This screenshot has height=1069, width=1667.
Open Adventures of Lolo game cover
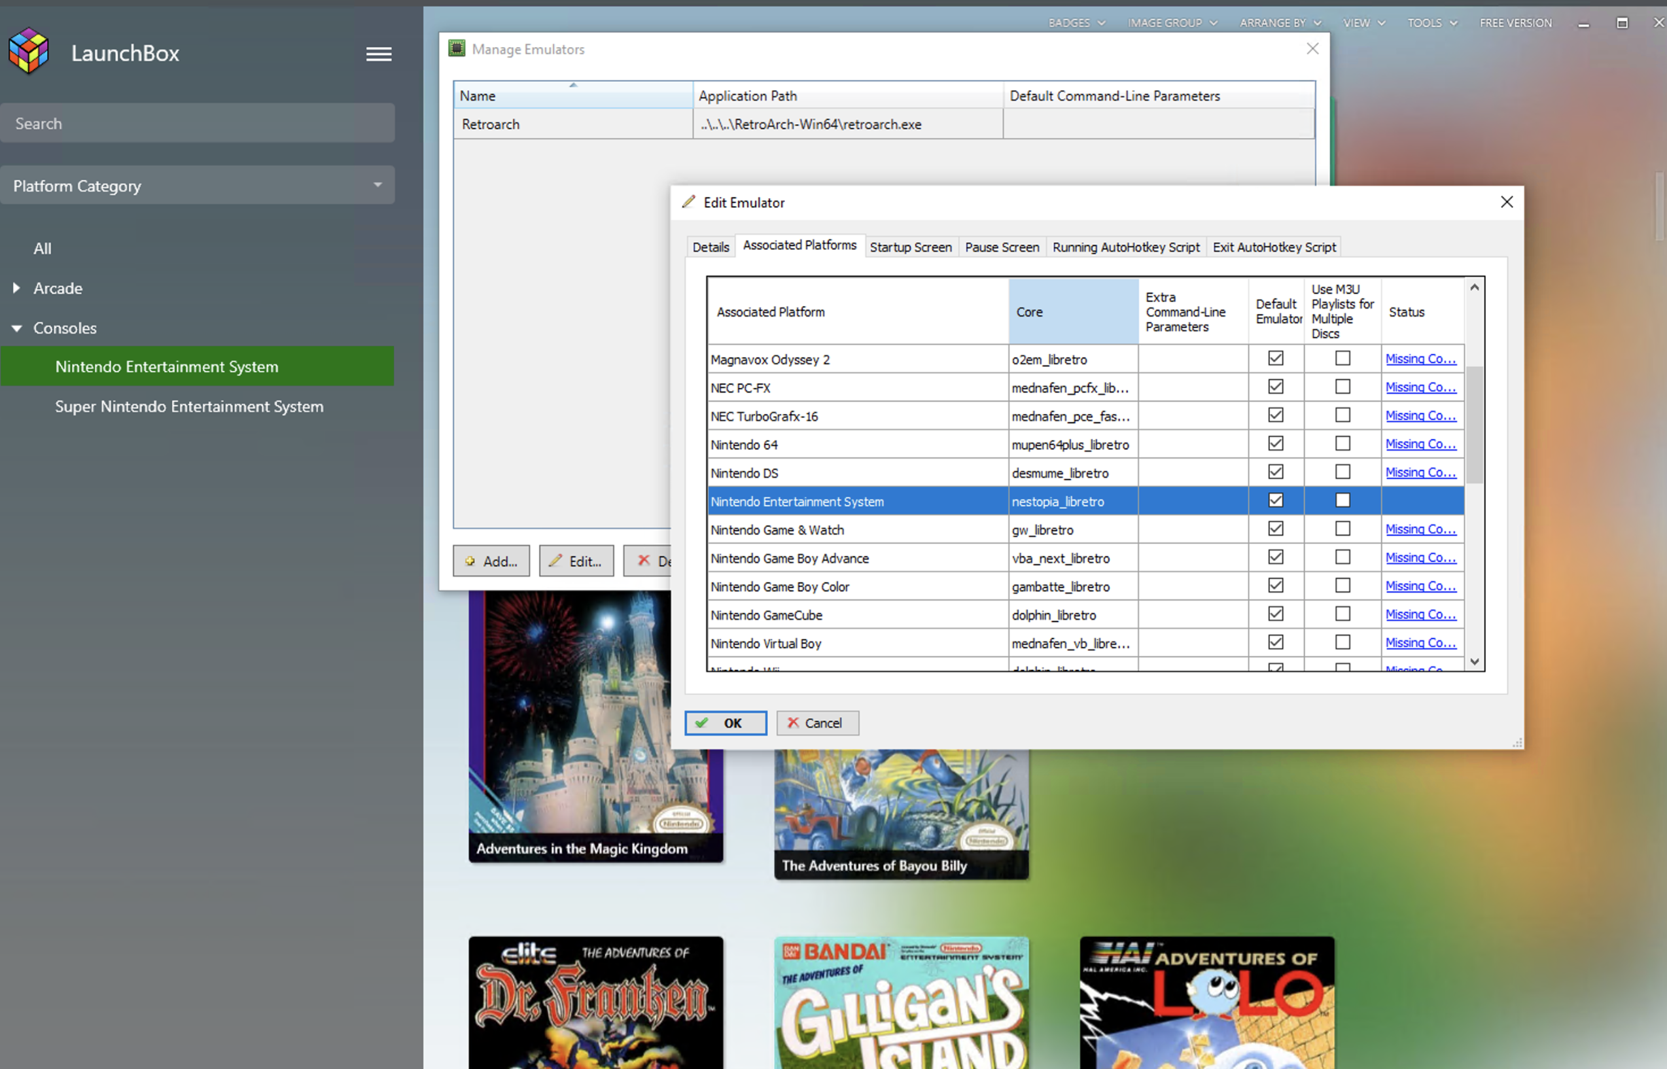[1207, 1002]
